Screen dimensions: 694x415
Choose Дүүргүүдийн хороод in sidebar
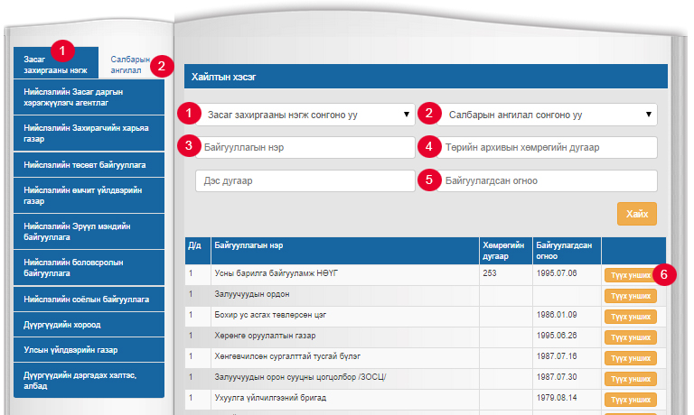(x=89, y=324)
